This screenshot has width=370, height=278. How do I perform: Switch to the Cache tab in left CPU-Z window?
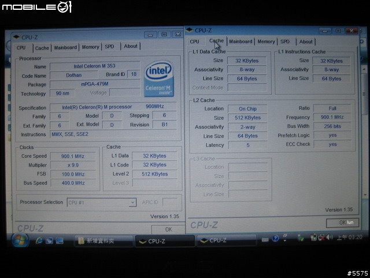point(42,47)
